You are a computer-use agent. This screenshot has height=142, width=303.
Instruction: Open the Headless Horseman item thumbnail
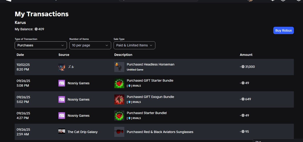pyautogui.click(x=119, y=67)
